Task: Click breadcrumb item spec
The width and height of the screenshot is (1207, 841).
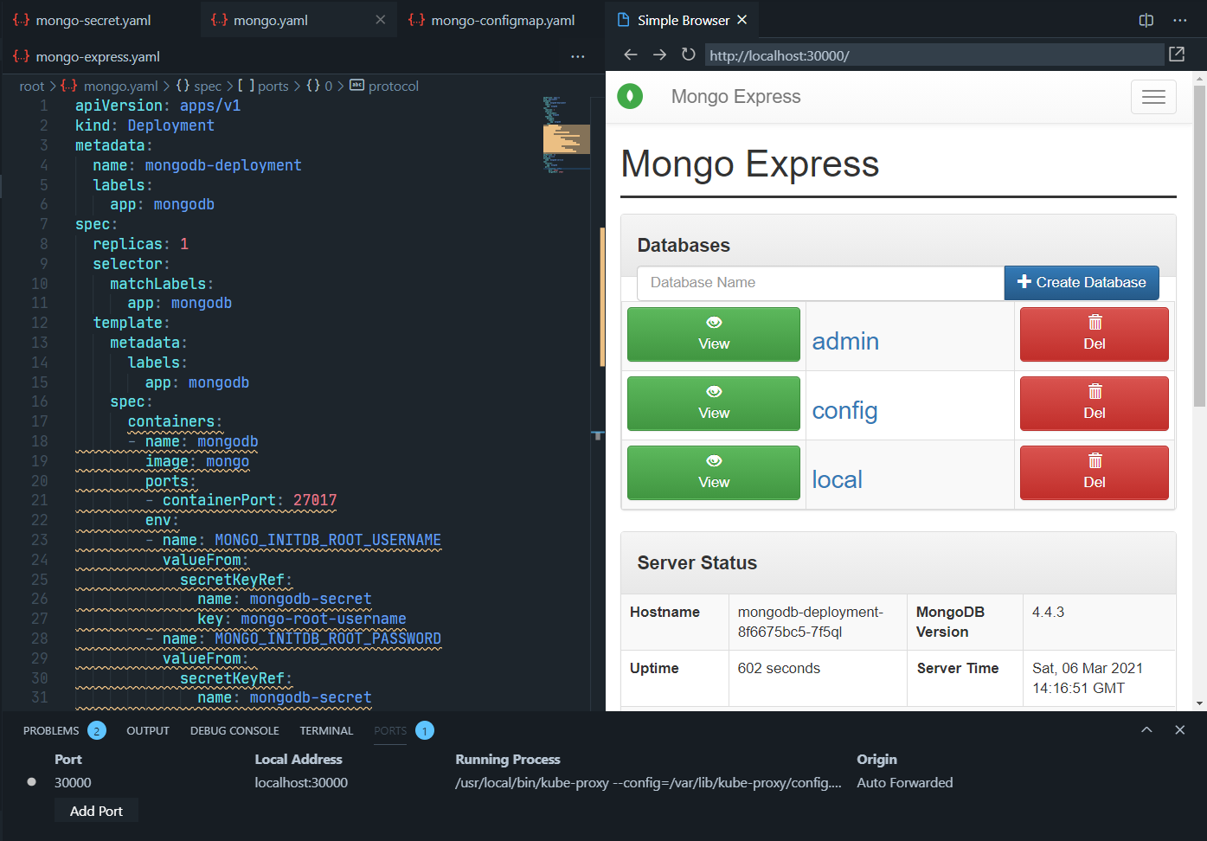Action: tap(208, 87)
